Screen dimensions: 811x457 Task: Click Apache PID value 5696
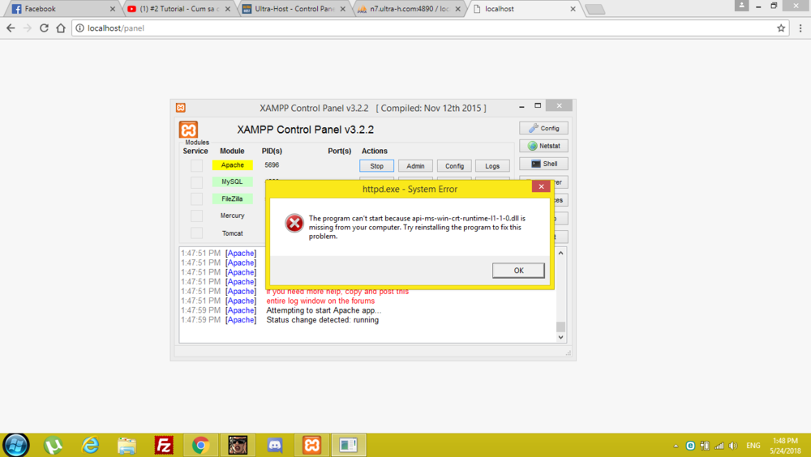pos(272,165)
